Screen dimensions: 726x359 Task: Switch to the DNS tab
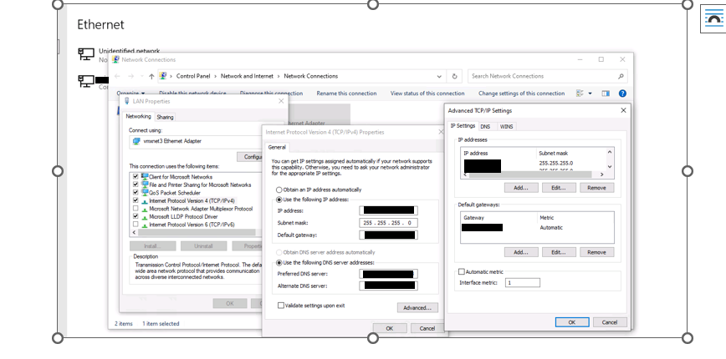coord(485,126)
